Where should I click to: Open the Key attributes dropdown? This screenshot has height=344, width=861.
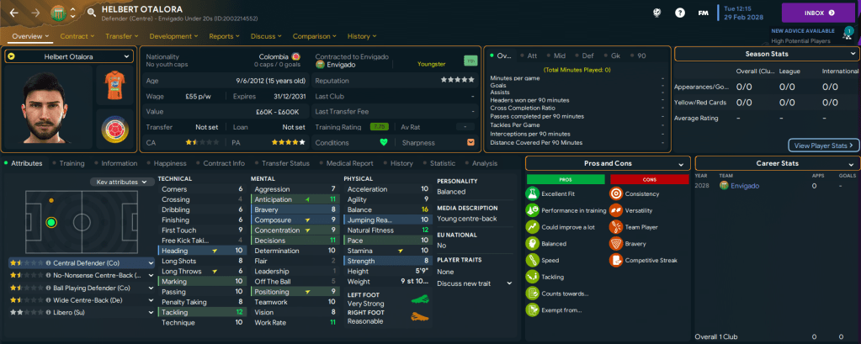122,182
